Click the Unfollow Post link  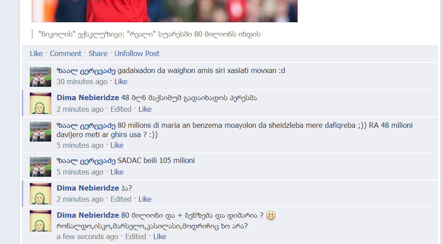click(137, 53)
